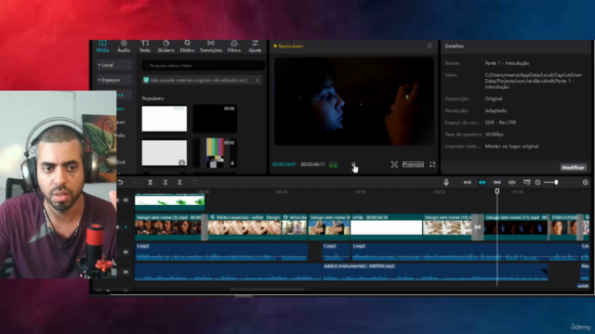Toggle main track magnet
Viewport: 595px width, 334px height.
pos(467,182)
